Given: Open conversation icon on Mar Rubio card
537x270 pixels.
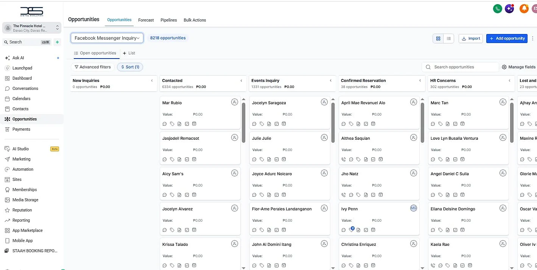Looking at the screenshot, I should click(x=165, y=124).
